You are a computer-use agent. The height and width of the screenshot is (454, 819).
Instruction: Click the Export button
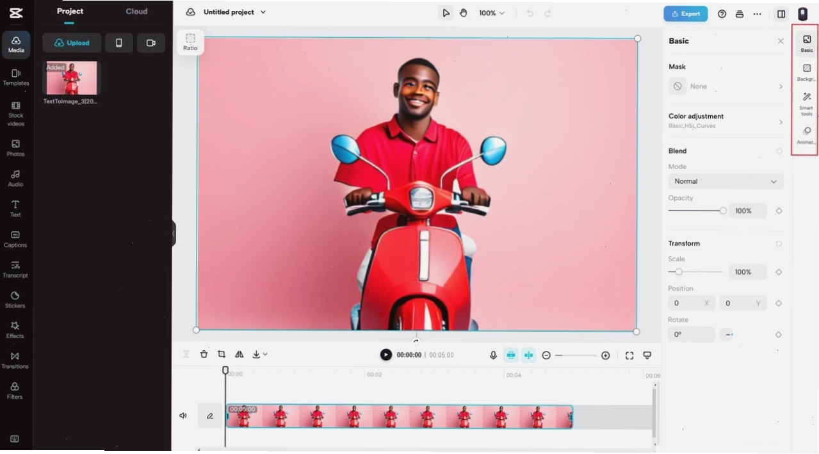tap(686, 13)
